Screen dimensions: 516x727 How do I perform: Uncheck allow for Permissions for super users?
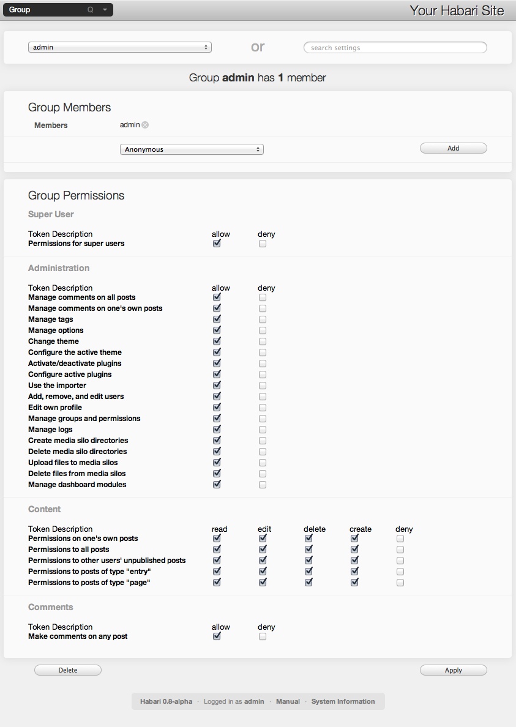[217, 244]
